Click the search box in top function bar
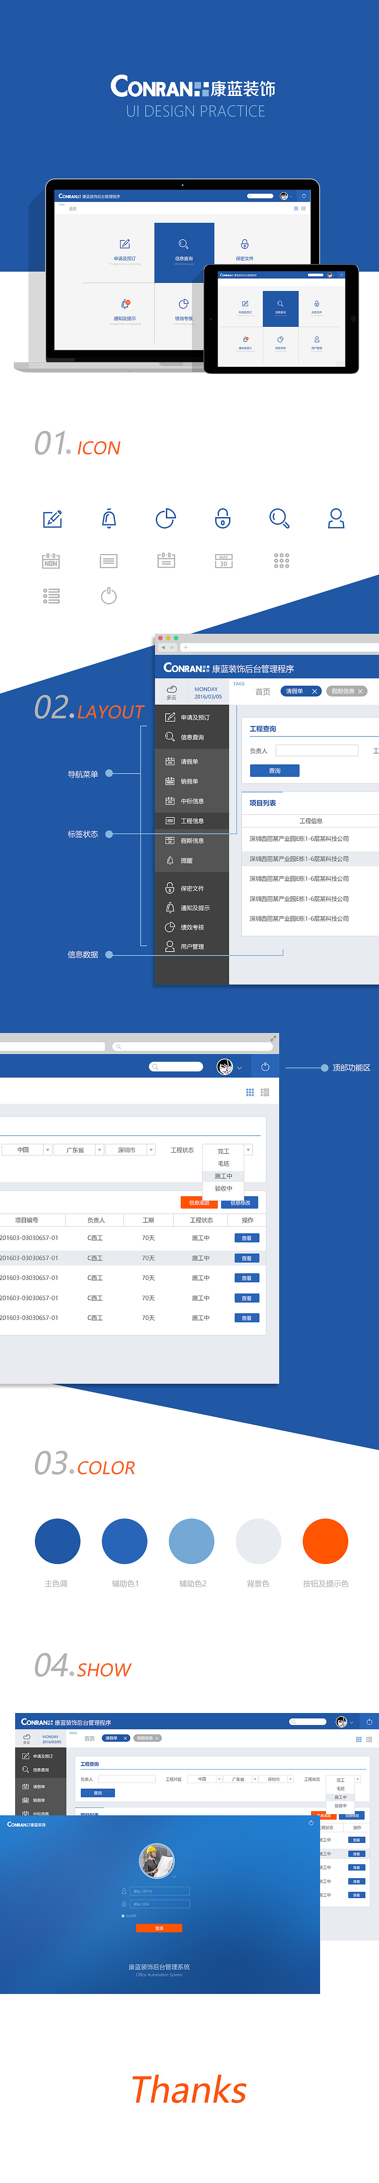379x2183 pixels. click(176, 1067)
